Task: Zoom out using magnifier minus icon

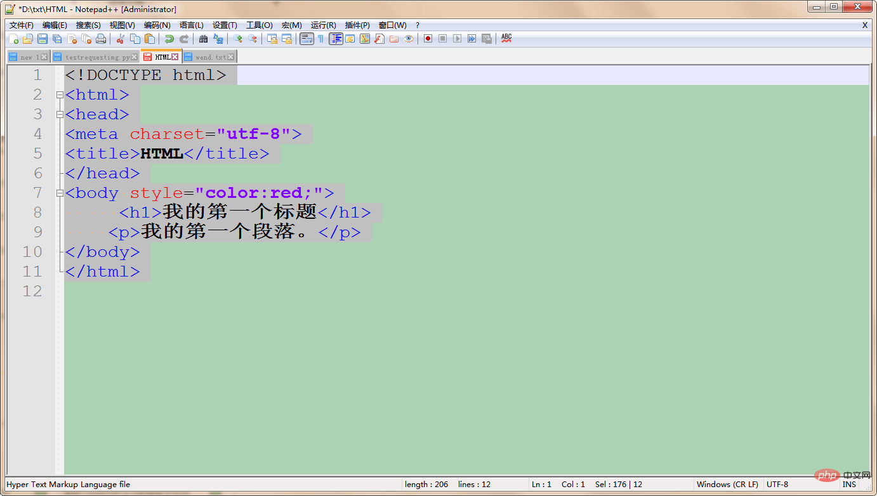Action: point(252,39)
